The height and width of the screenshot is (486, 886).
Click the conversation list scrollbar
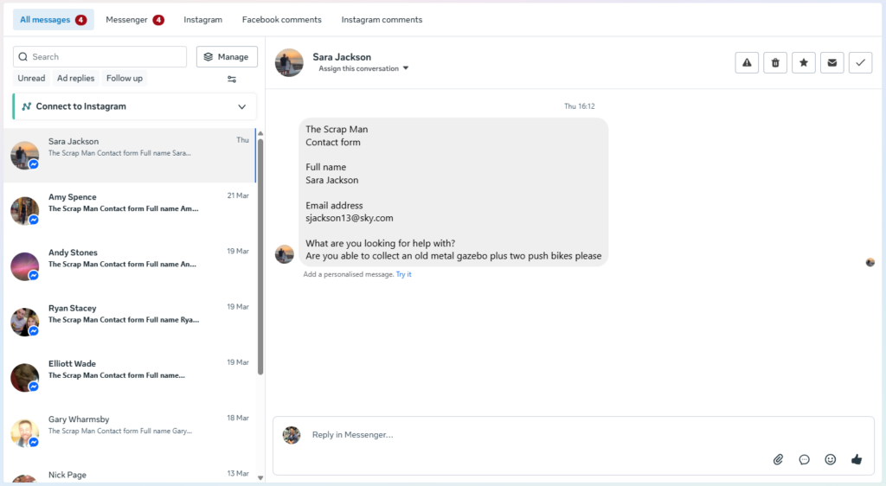(260, 259)
